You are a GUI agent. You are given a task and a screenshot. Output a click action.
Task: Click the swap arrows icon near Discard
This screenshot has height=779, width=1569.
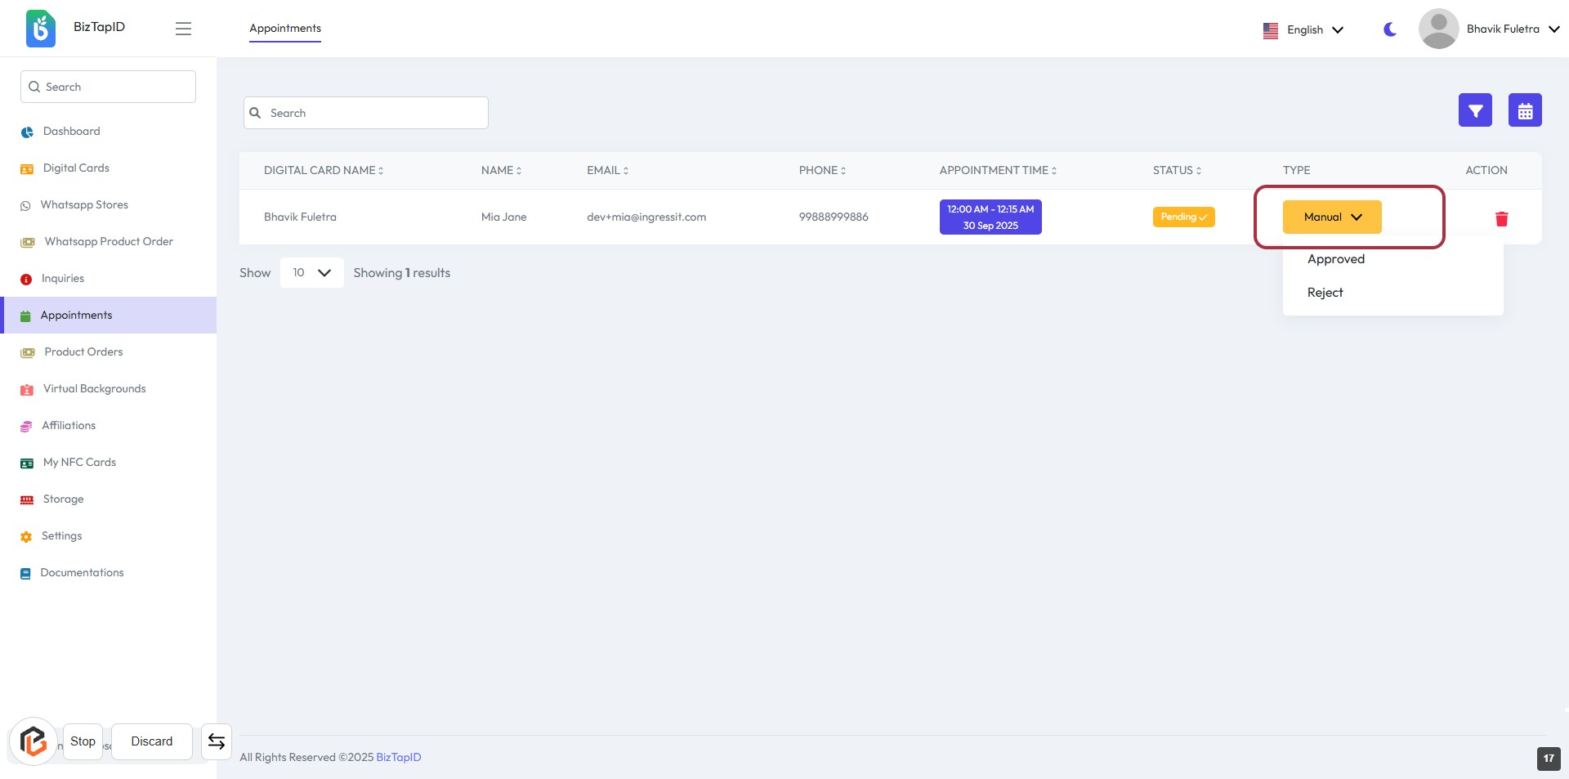click(x=217, y=741)
